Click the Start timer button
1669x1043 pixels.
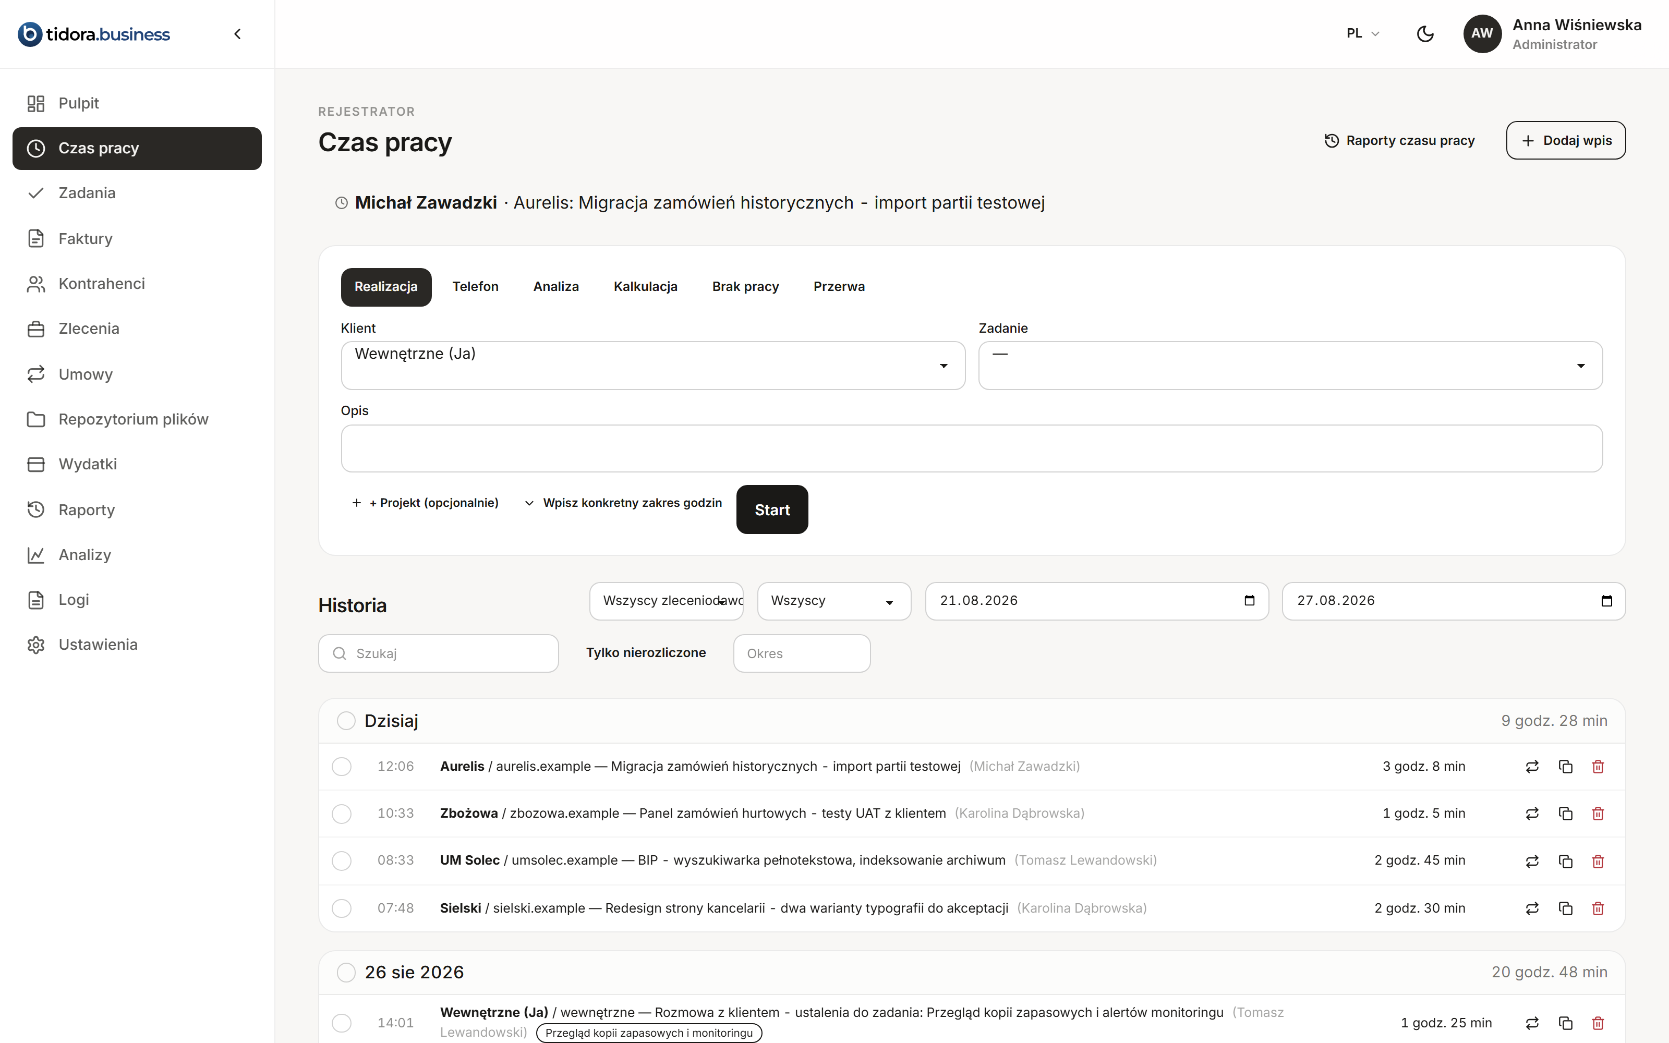point(772,510)
